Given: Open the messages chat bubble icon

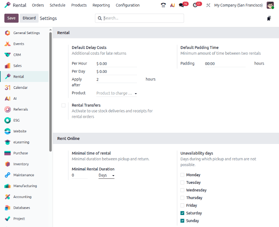Looking at the screenshot, I should 182,5.
